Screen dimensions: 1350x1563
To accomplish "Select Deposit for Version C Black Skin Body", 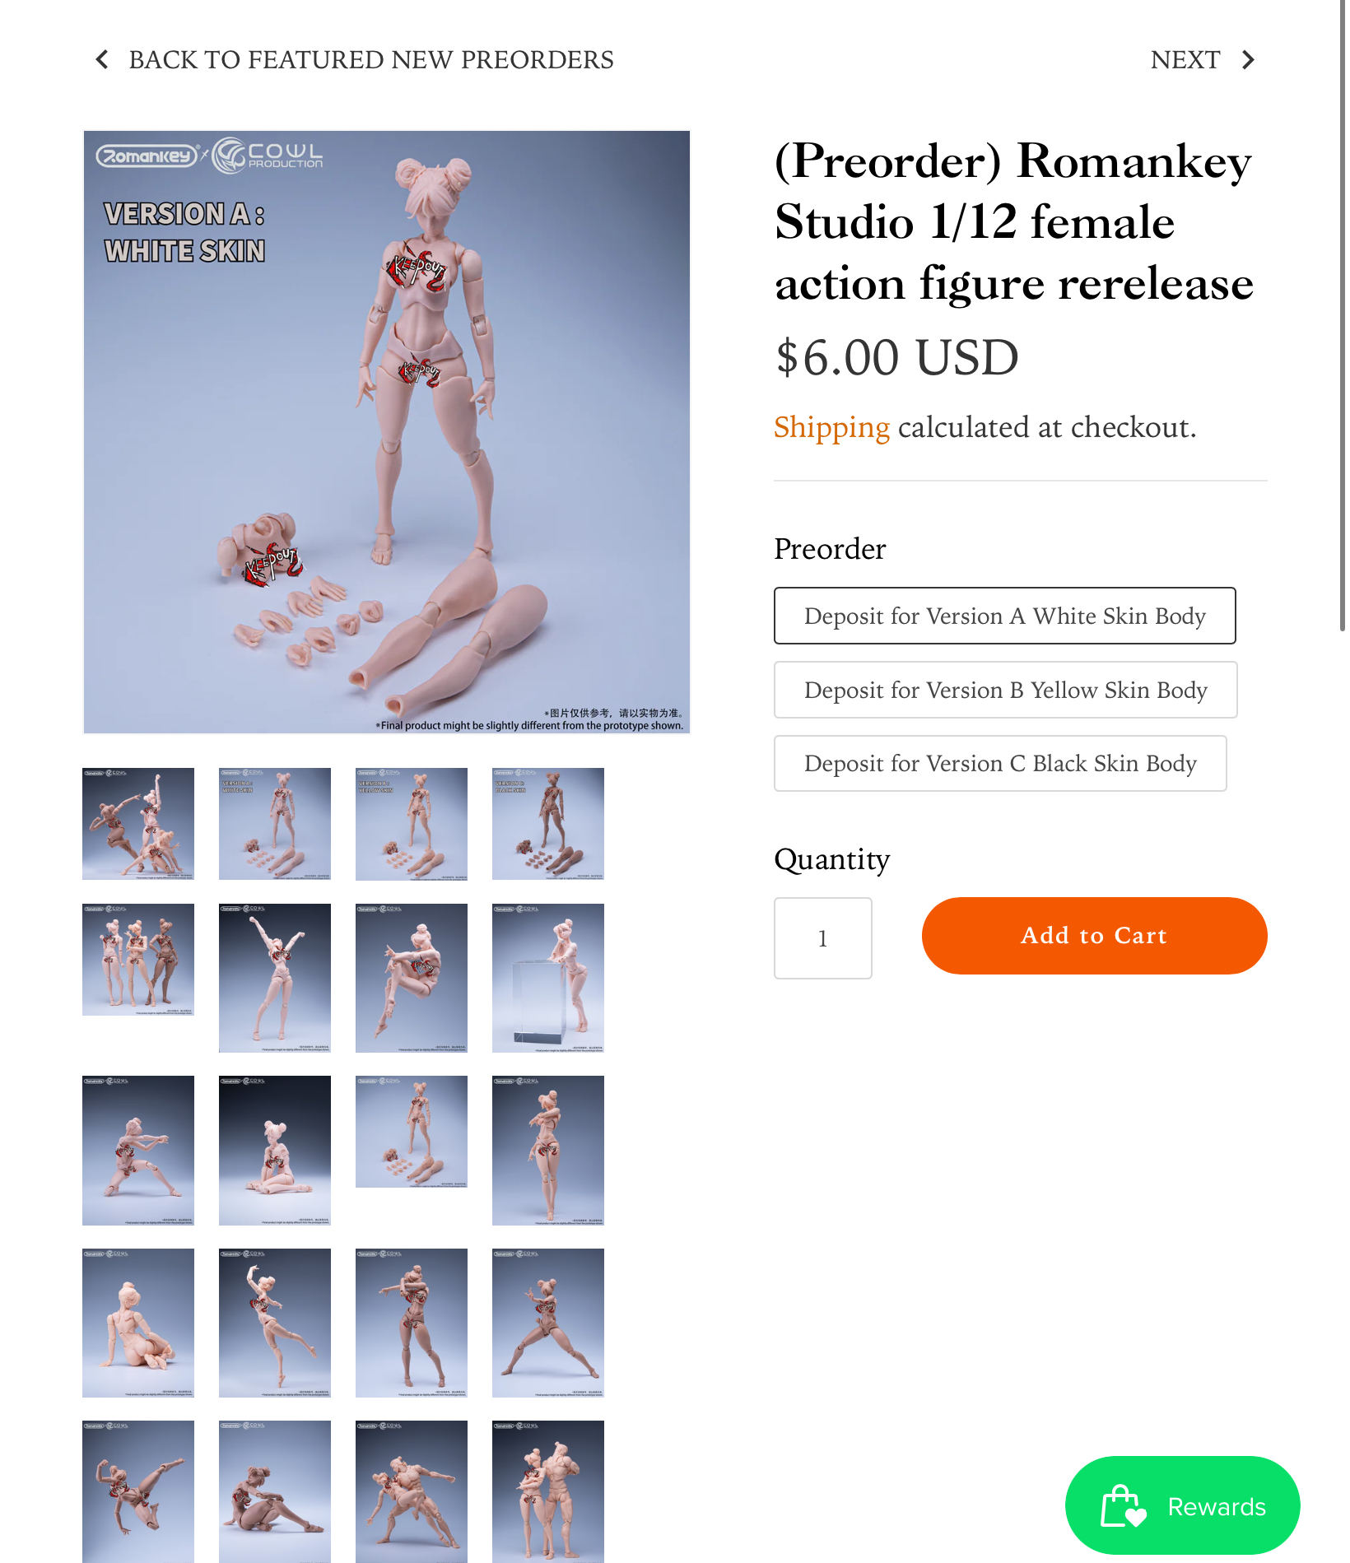I will point(1000,763).
